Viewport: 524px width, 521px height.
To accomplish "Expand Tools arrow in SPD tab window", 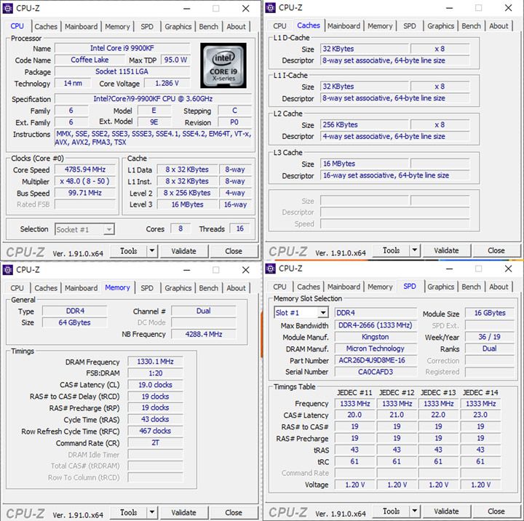I will click(x=414, y=511).
